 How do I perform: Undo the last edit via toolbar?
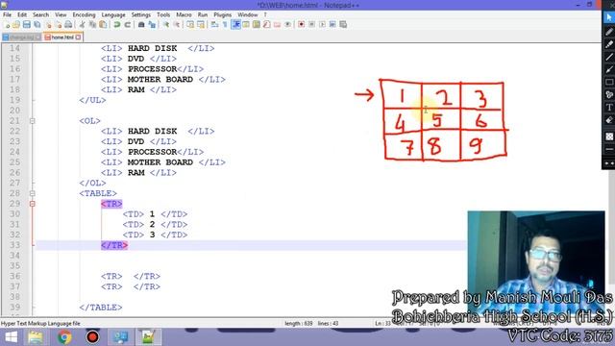point(117,24)
